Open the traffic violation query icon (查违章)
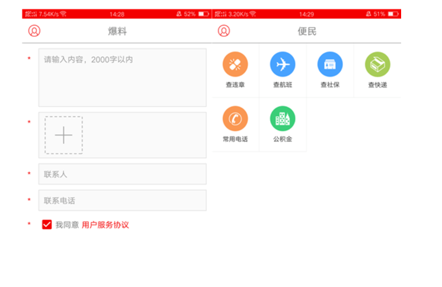 pyautogui.click(x=235, y=65)
